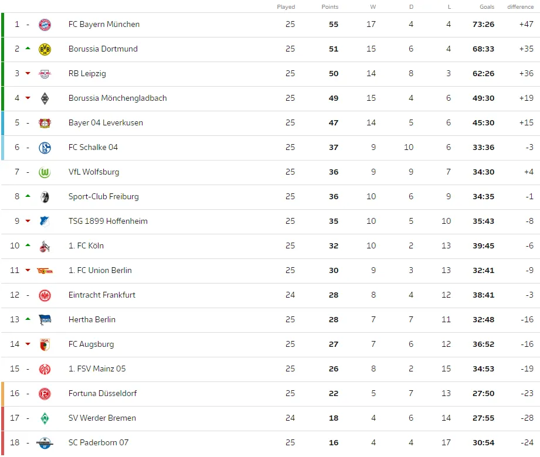Click the 1. FSV Mainz 05 name
The width and height of the screenshot is (540, 457).
[x=97, y=369]
